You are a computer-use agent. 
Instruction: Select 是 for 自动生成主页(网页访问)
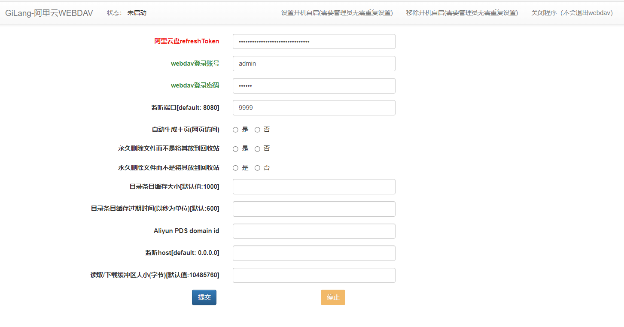[235, 130]
